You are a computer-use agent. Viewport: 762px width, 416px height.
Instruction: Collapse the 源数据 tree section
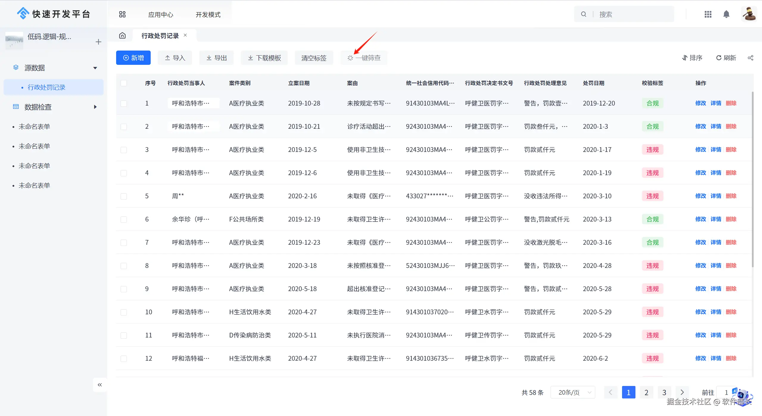[x=95, y=68]
